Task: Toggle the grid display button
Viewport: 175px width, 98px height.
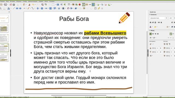Action: [x=93, y=5]
